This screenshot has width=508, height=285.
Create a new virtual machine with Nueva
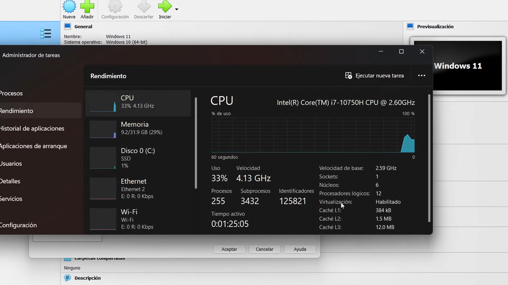(x=69, y=8)
